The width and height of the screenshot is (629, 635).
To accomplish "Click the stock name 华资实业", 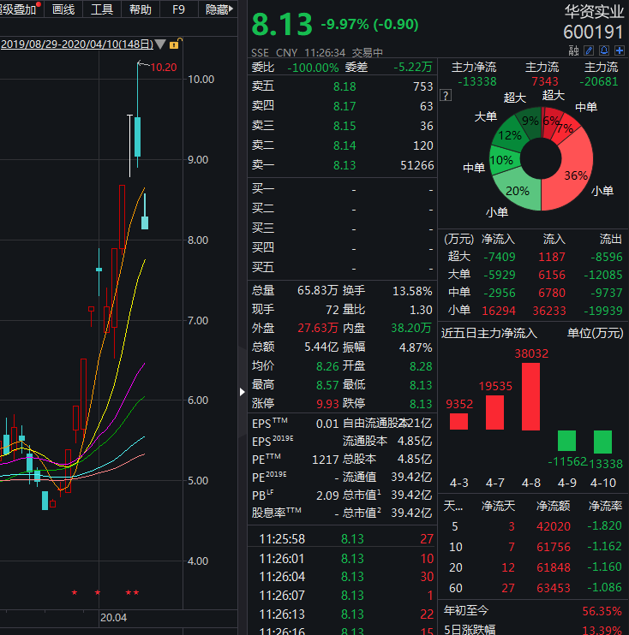I will point(594,12).
